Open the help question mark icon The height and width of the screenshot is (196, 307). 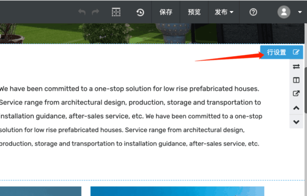tap(253, 12)
